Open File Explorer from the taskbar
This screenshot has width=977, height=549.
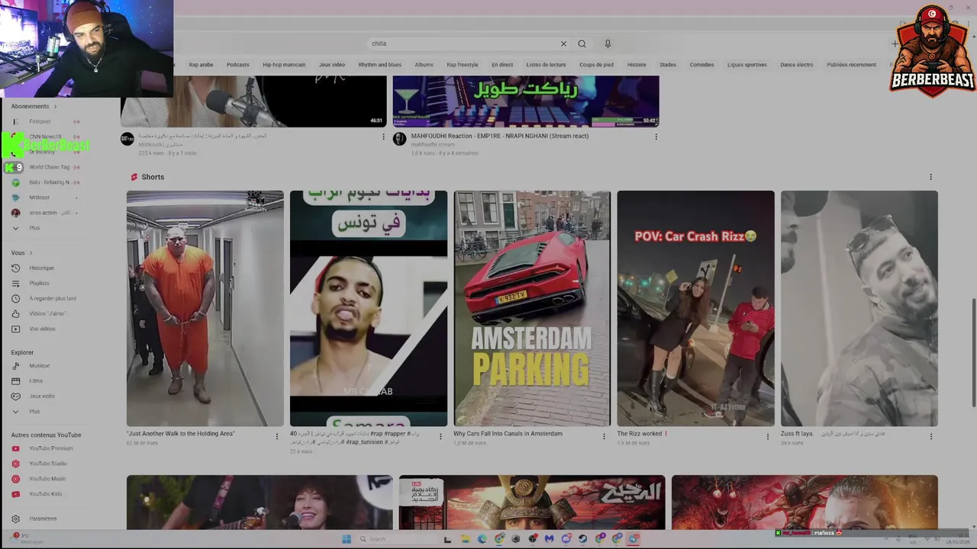pos(465,539)
